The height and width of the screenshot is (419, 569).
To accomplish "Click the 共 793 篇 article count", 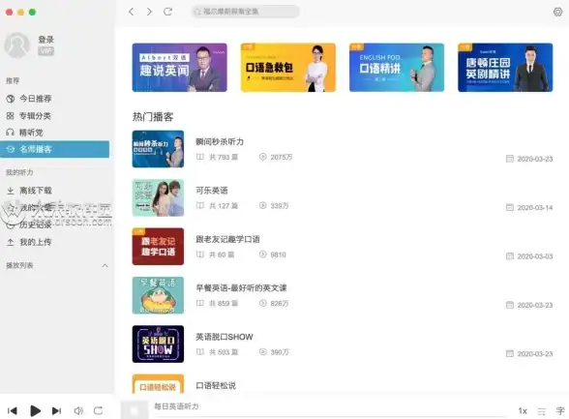I will (x=224, y=157).
